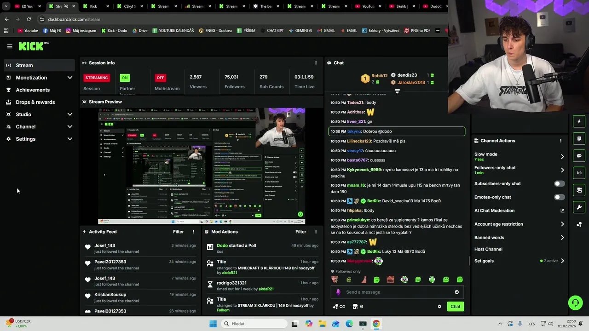Click inside Send a message field
This screenshot has width=589, height=331.
tap(397, 292)
